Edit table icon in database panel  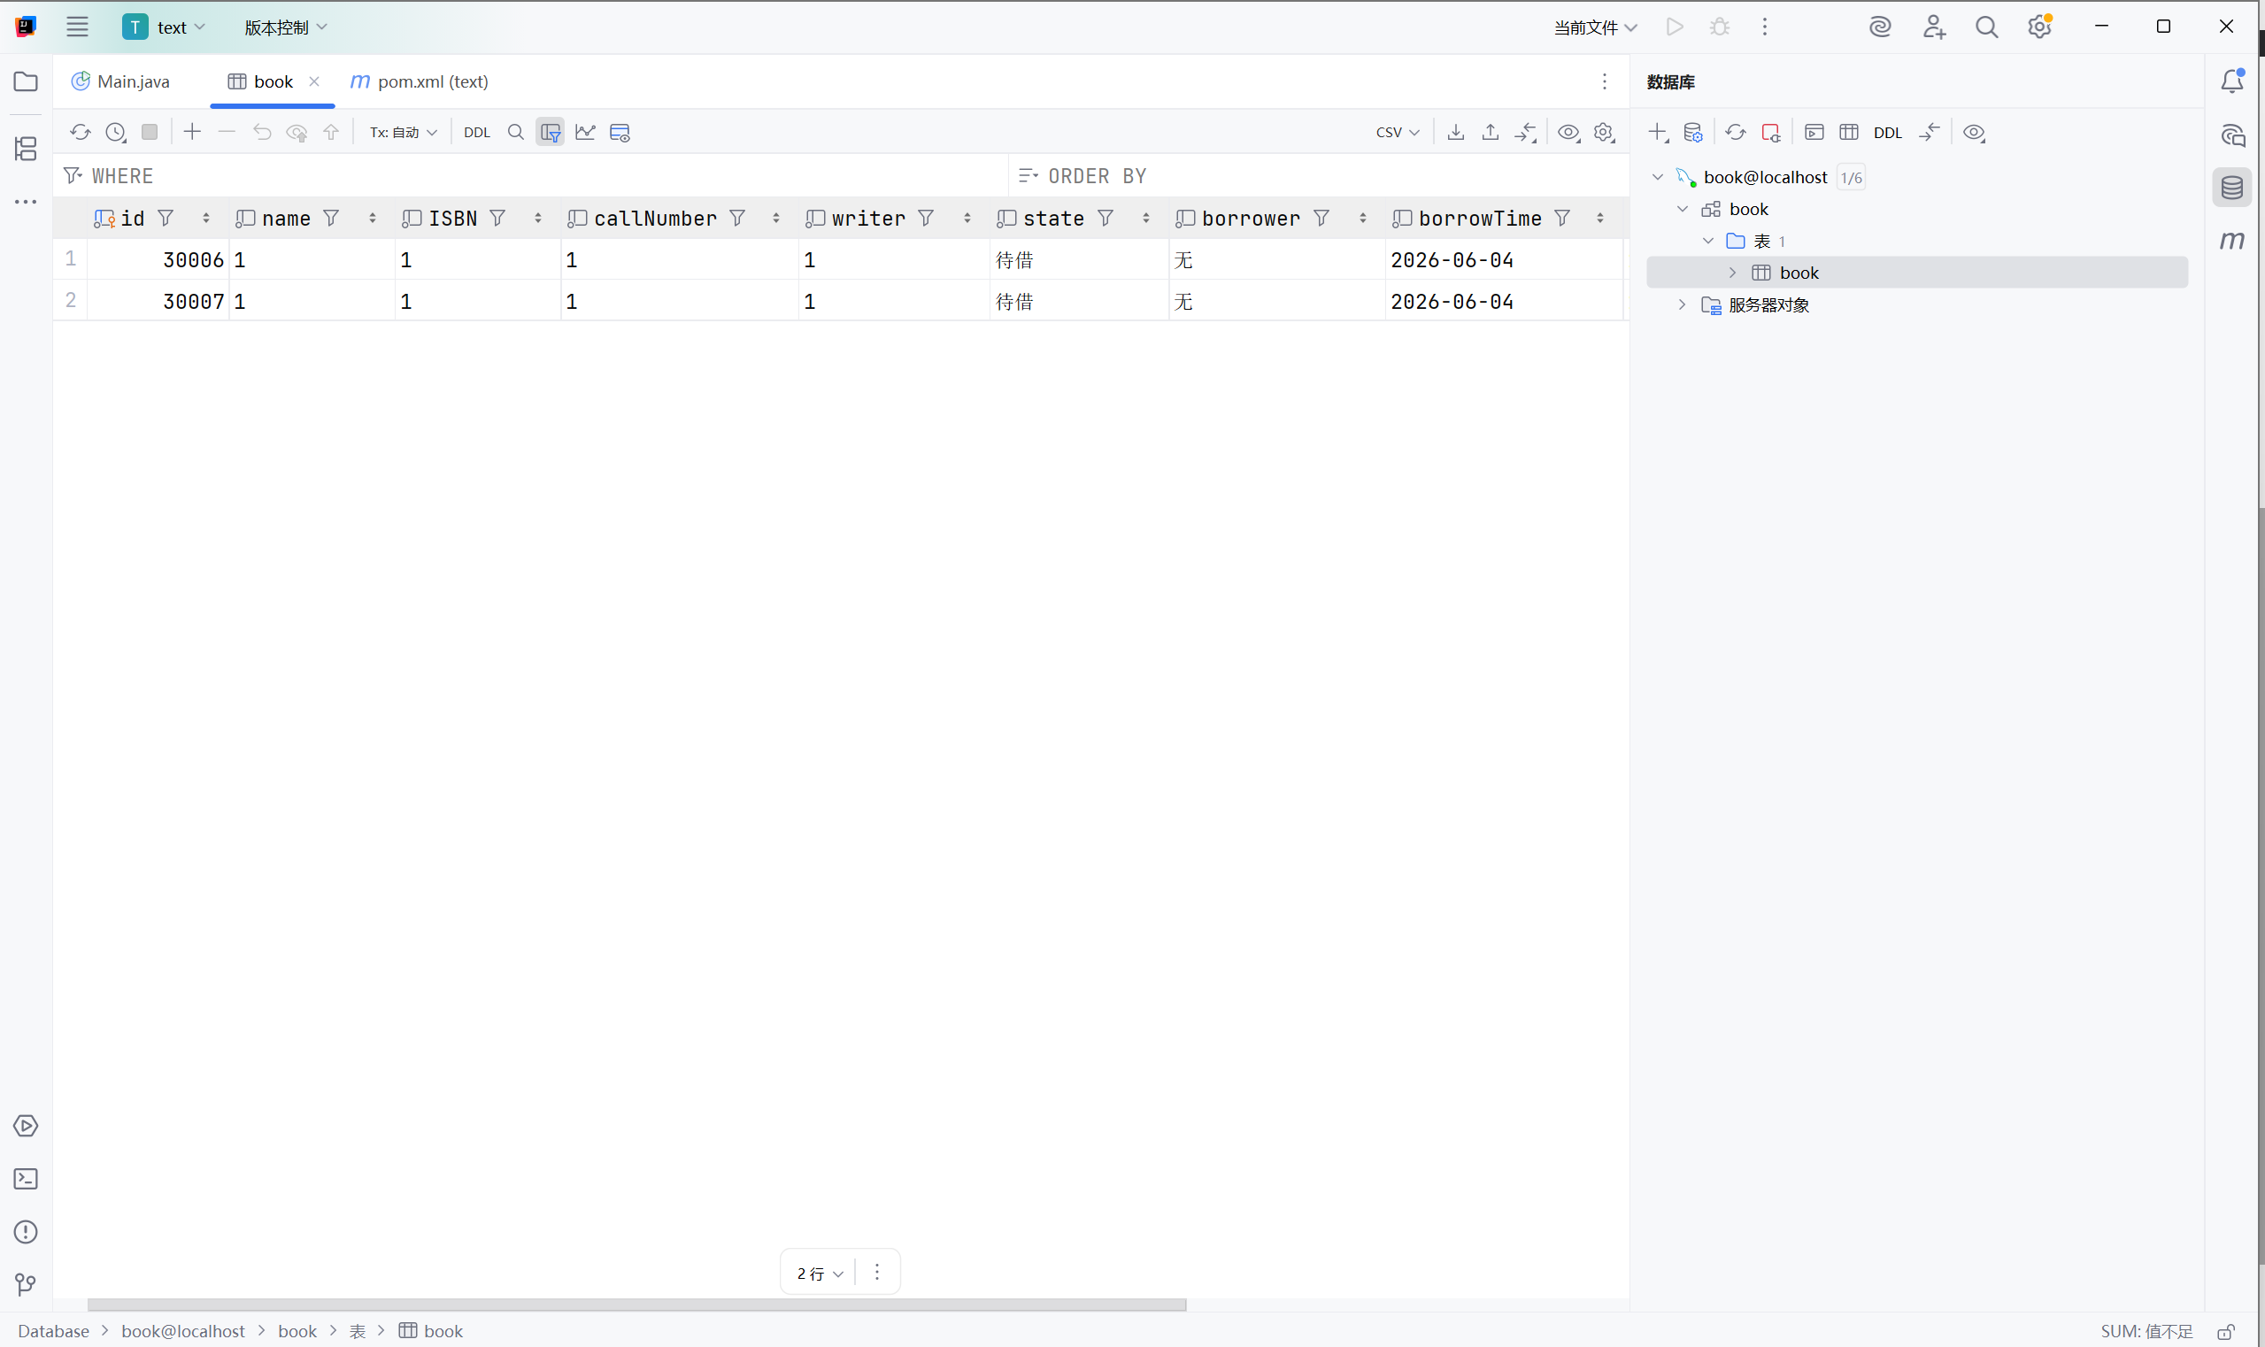click(x=1848, y=133)
